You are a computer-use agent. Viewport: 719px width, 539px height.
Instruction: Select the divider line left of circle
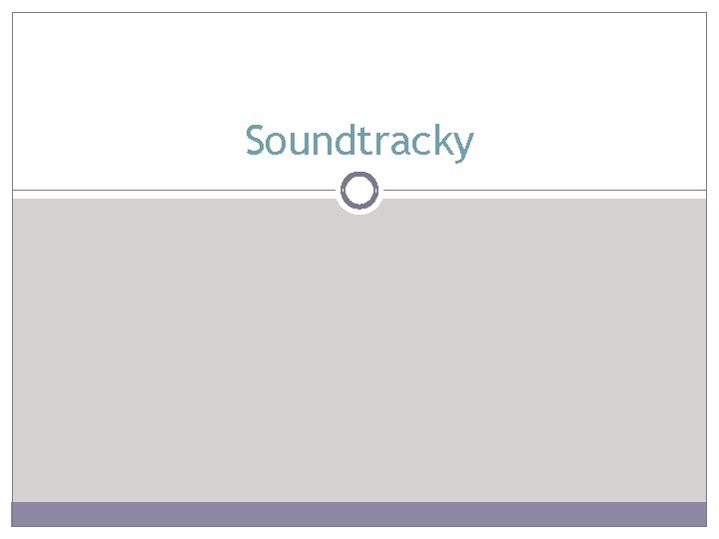point(174,190)
